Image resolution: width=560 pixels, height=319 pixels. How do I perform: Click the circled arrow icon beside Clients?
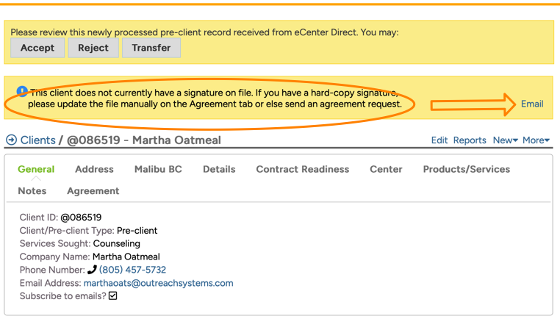pos(11,140)
